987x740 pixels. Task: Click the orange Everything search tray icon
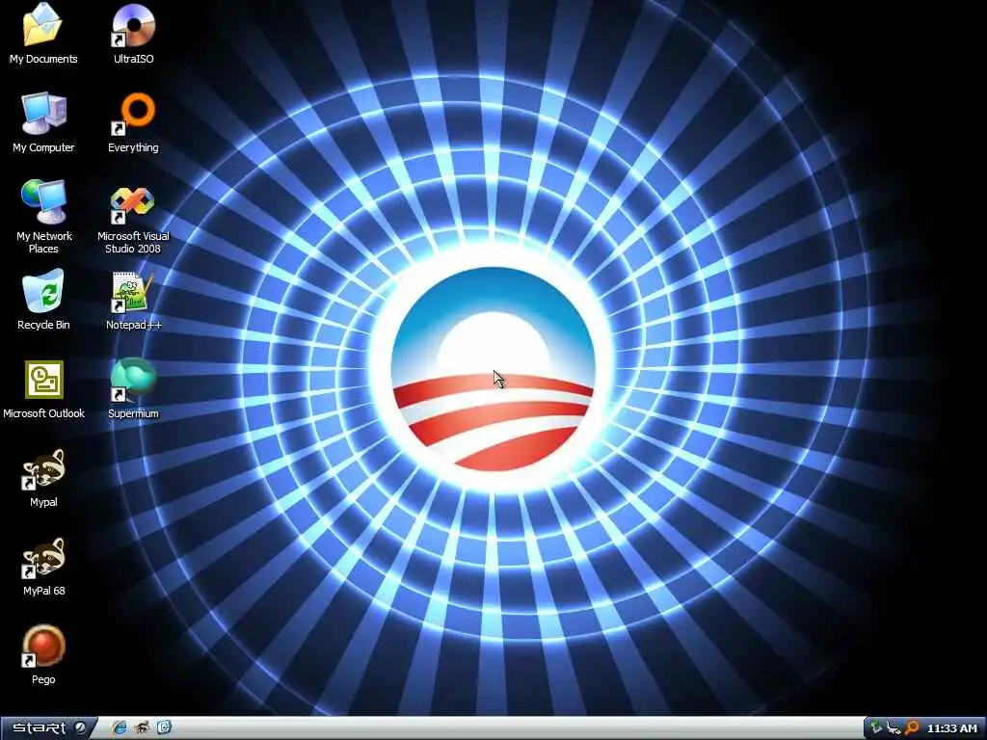pyautogui.click(x=911, y=728)
